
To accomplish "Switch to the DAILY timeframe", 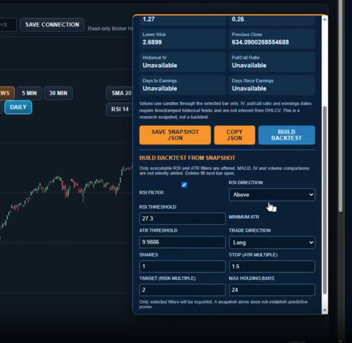I will coord(18,107).
